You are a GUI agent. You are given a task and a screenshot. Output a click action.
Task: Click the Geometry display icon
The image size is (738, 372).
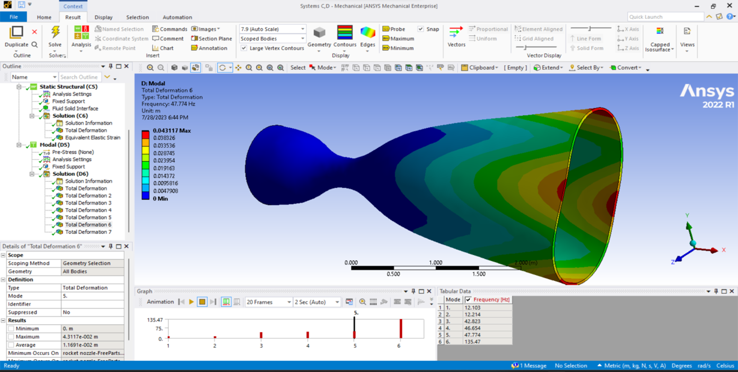coord(319,33)
